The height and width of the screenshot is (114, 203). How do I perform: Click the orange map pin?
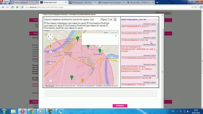pyautogui.click(x=82, y=80)
